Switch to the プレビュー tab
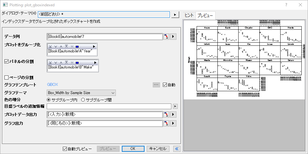 [x=205, y=15]
